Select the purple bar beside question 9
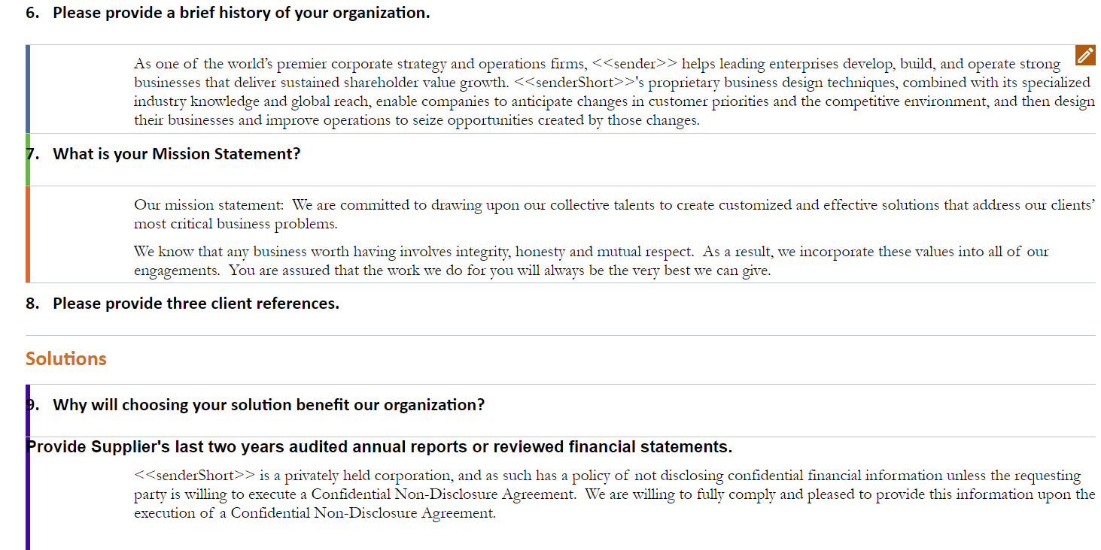The width and height of the screenshot is (1101, 550). pos(28,467)
